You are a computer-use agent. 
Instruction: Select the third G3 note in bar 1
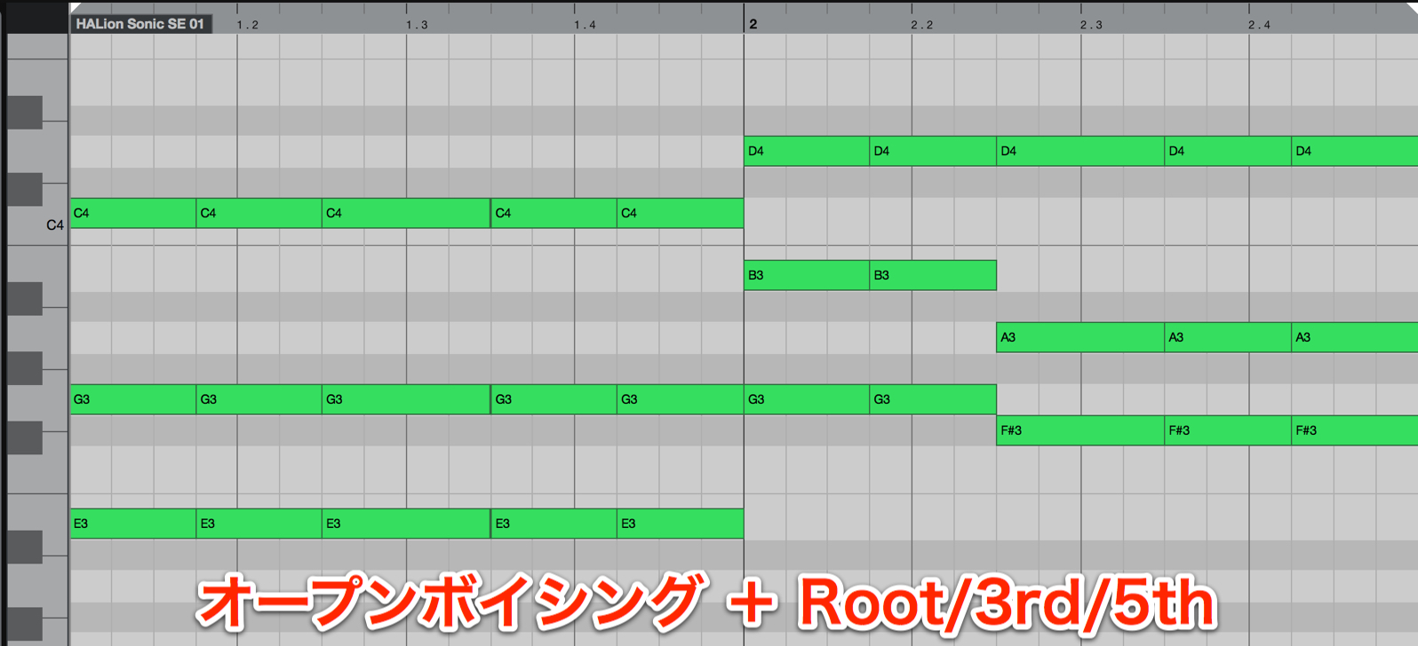(406, 399)
